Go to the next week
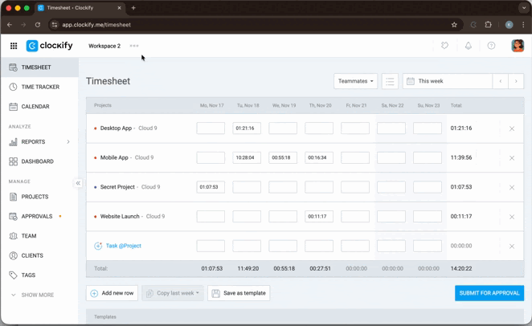532x326 pixels. [x=516, y=81]
